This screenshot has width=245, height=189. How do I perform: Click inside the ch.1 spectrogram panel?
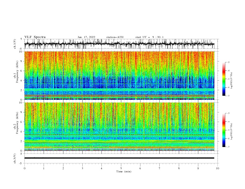(x=119, y=75)
